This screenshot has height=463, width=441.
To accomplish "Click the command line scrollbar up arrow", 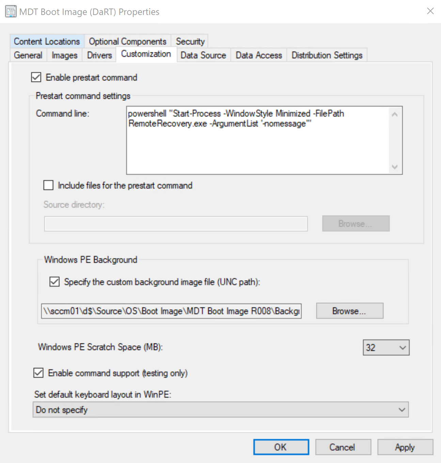I will [x=394, y=114].
